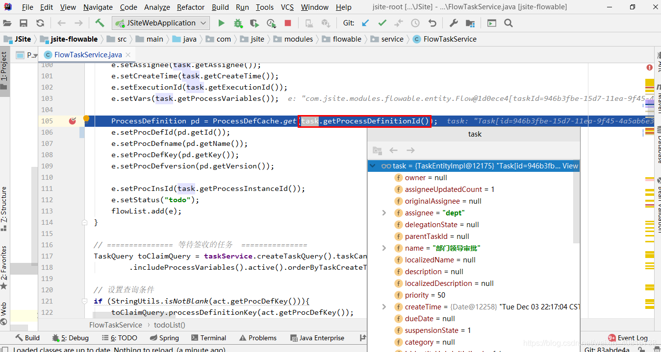
Task: Click the tree icon in task popup toolbar
Action: point(377,150)
